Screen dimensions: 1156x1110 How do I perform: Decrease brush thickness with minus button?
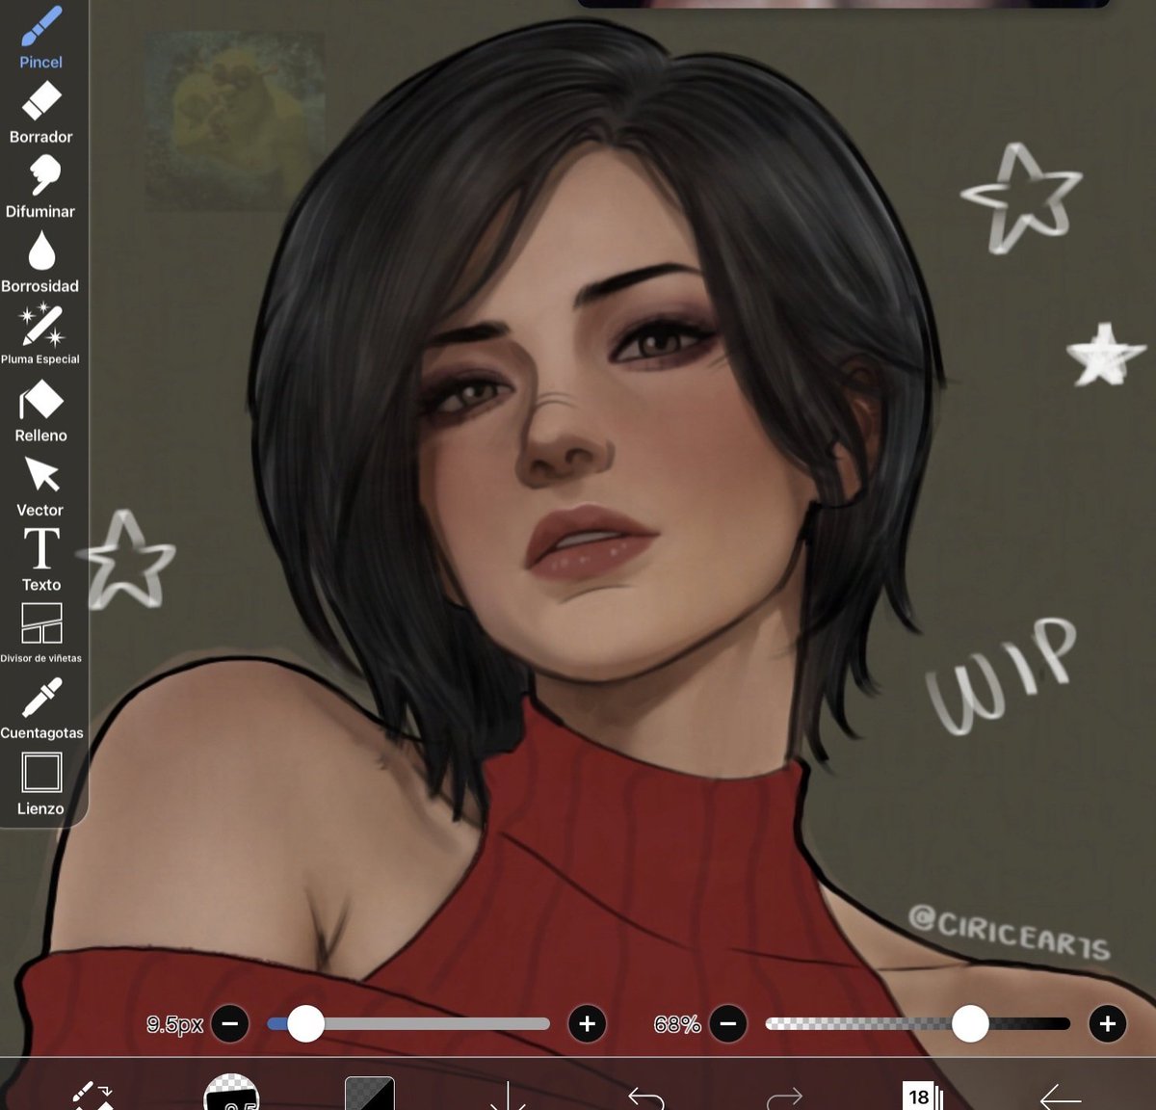pyautogui.click(x=230, y=1023)
